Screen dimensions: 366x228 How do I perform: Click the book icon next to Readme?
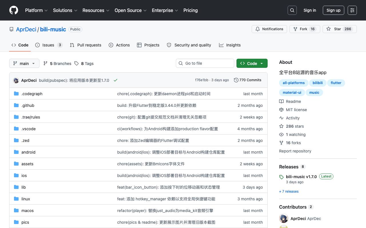[281, 101]
